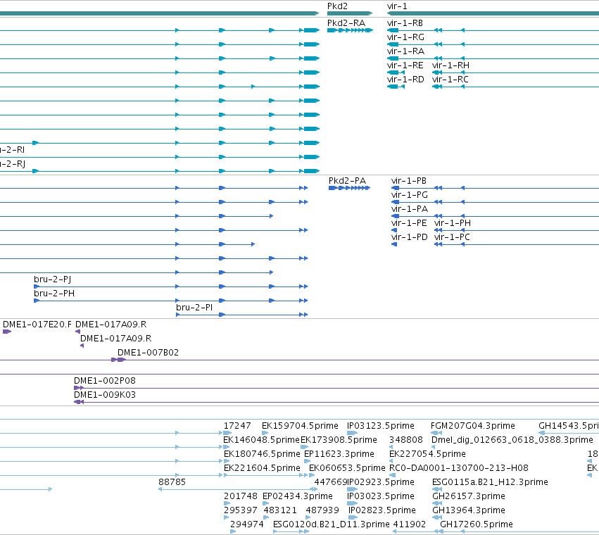This screenshot has height=535, width=599.
Task: Select EK146048.5prime EST label
Action: click(261, 440)
